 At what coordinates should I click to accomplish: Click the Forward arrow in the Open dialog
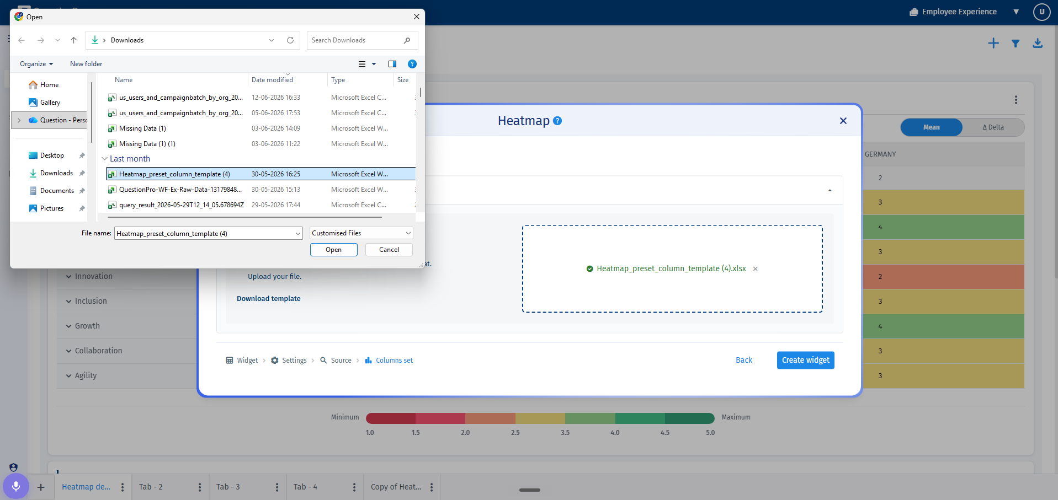41,40
